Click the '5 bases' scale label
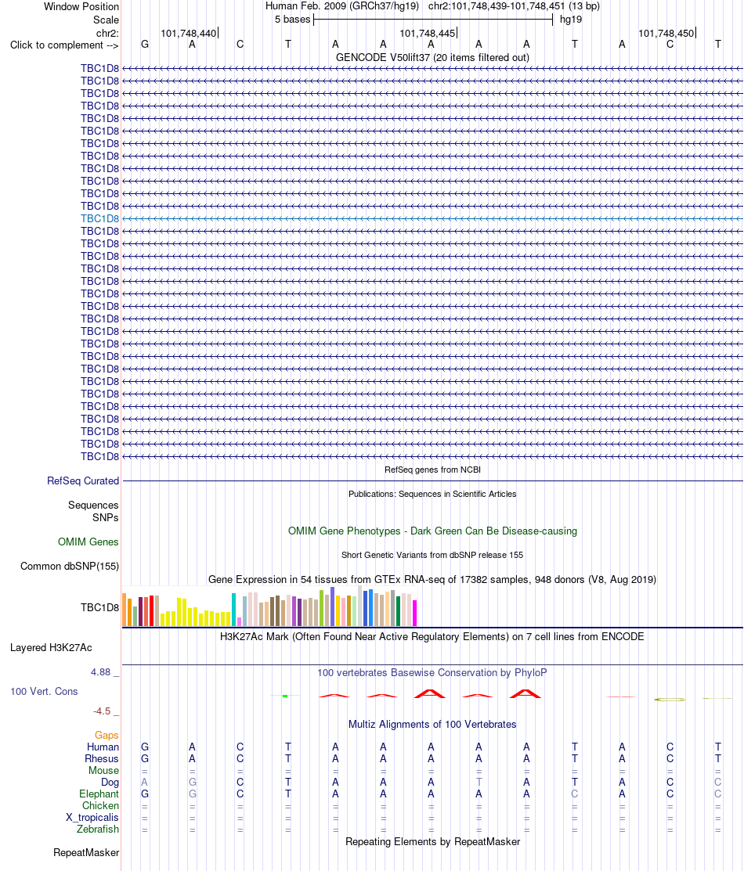The width and height of the screenshot is (744, 871). click(292, 20)
